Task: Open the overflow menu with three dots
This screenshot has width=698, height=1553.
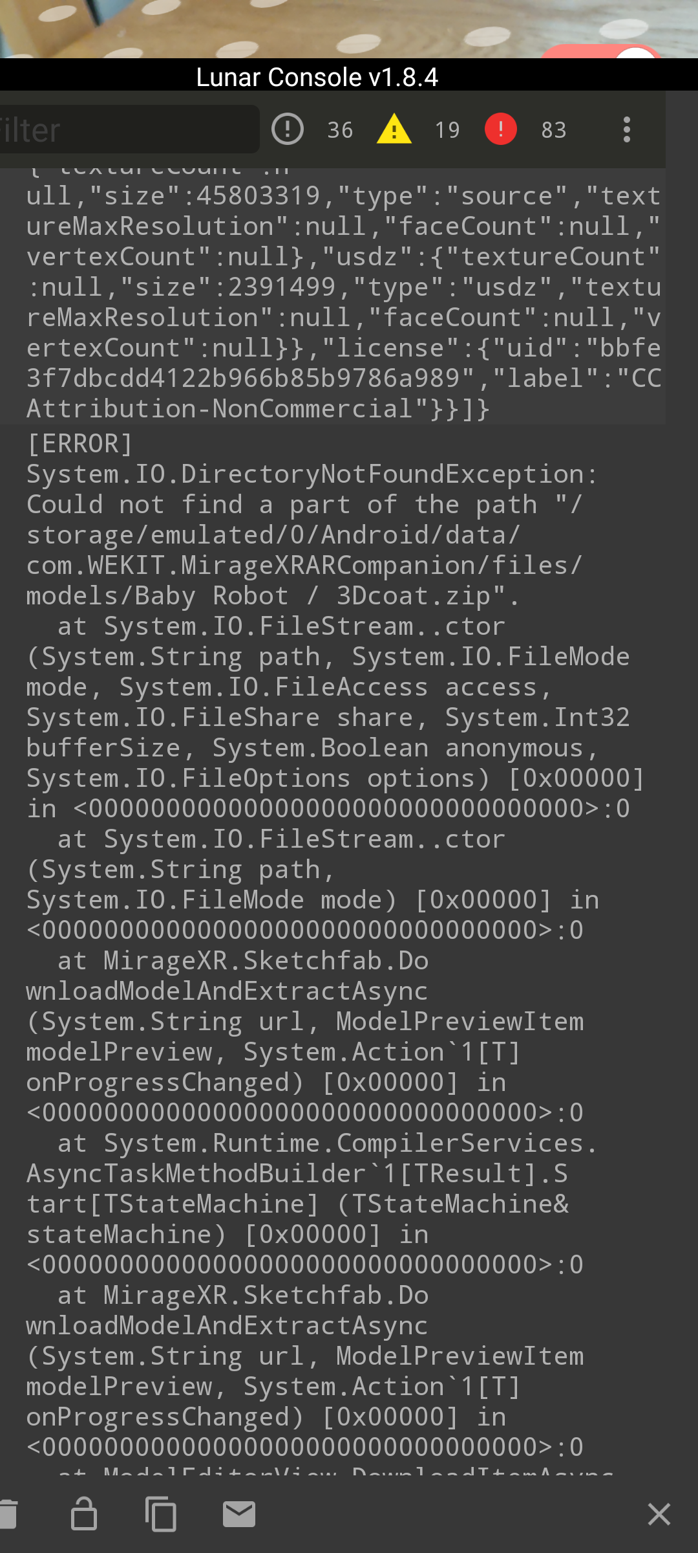Action: tap(626, 129)
